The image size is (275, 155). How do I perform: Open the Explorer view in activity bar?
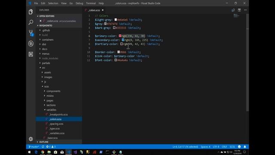click(31, 12)
